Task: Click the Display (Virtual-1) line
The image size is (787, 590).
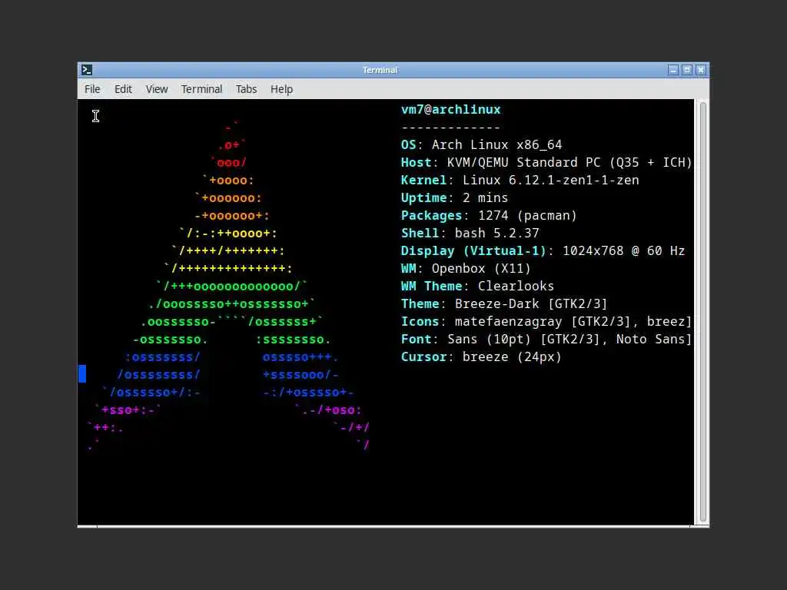Action: point(543,251)
